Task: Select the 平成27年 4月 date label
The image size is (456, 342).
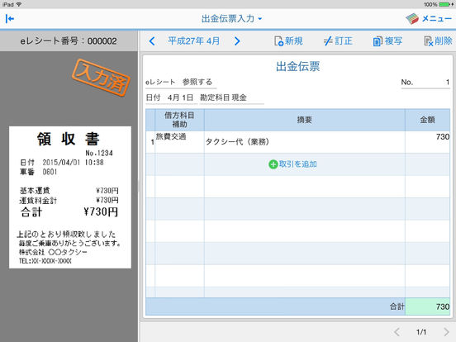Action: pos(193,41)
